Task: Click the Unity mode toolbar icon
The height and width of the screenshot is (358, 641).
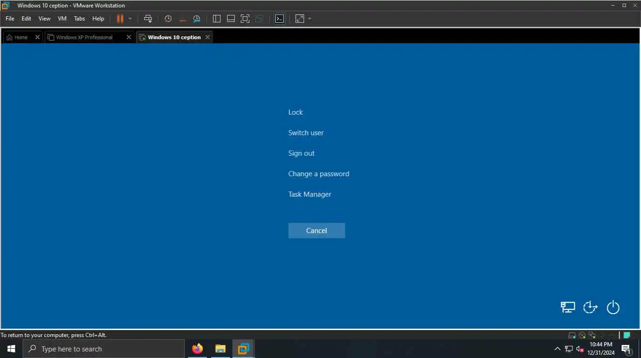Action: click(x=259, y=19)
